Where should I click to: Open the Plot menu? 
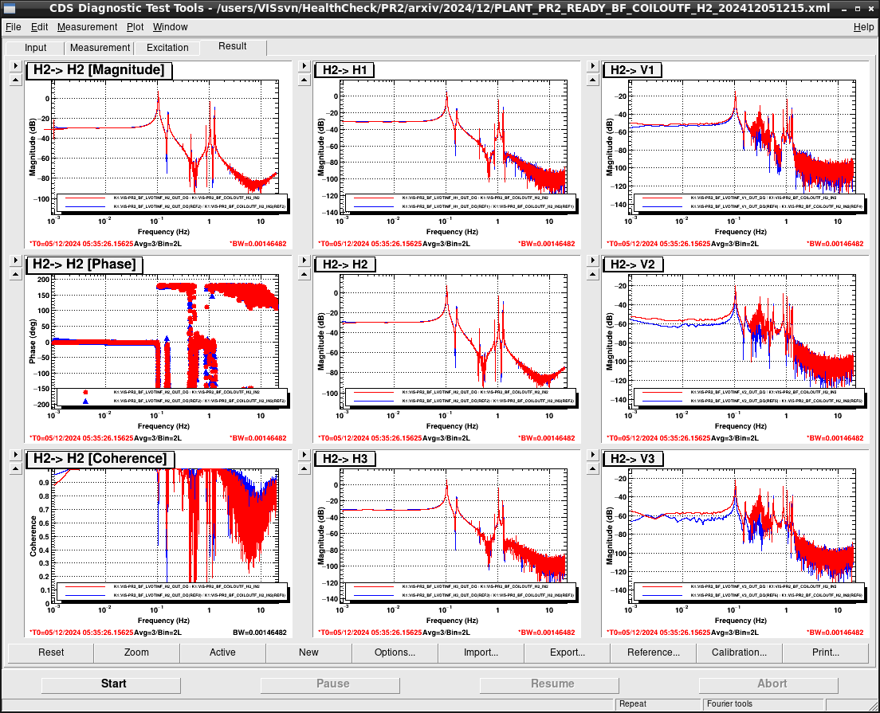(x=135, y=27)
